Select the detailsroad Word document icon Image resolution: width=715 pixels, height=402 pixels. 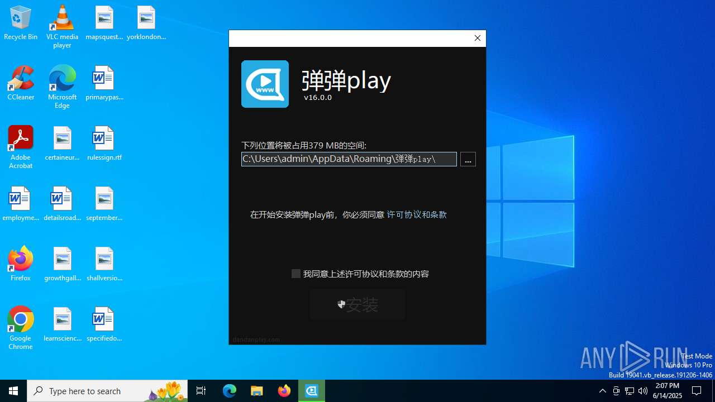tap(62, 204)
